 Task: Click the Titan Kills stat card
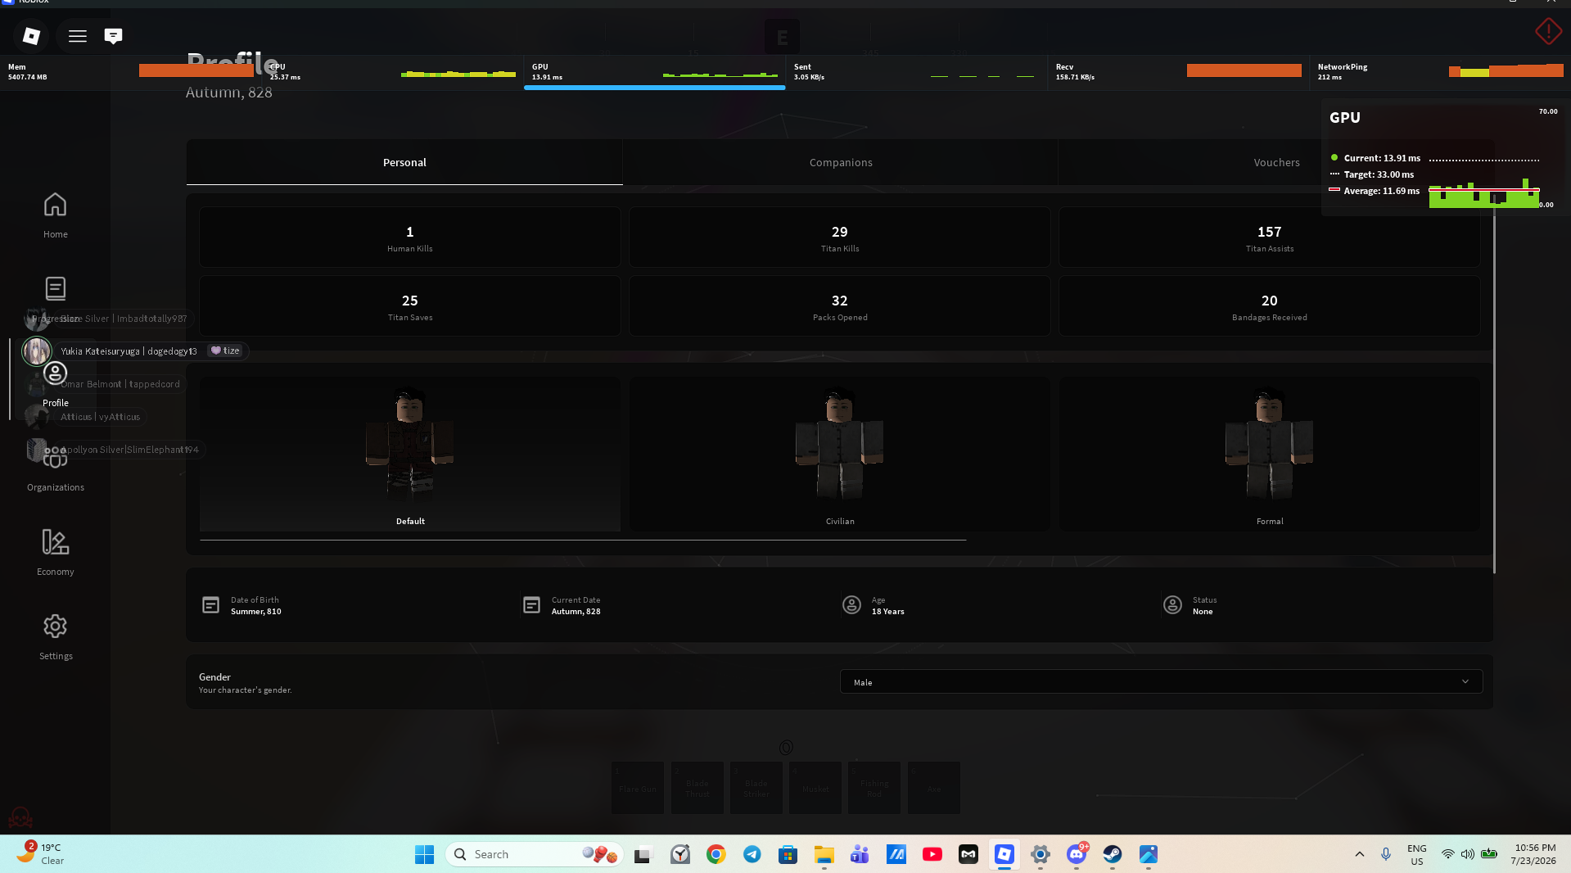click(840, 237)
